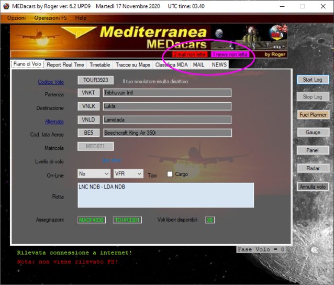334x285 pixels.
Task: Select the TOUR3301 assignment
Action: point(127,220)
